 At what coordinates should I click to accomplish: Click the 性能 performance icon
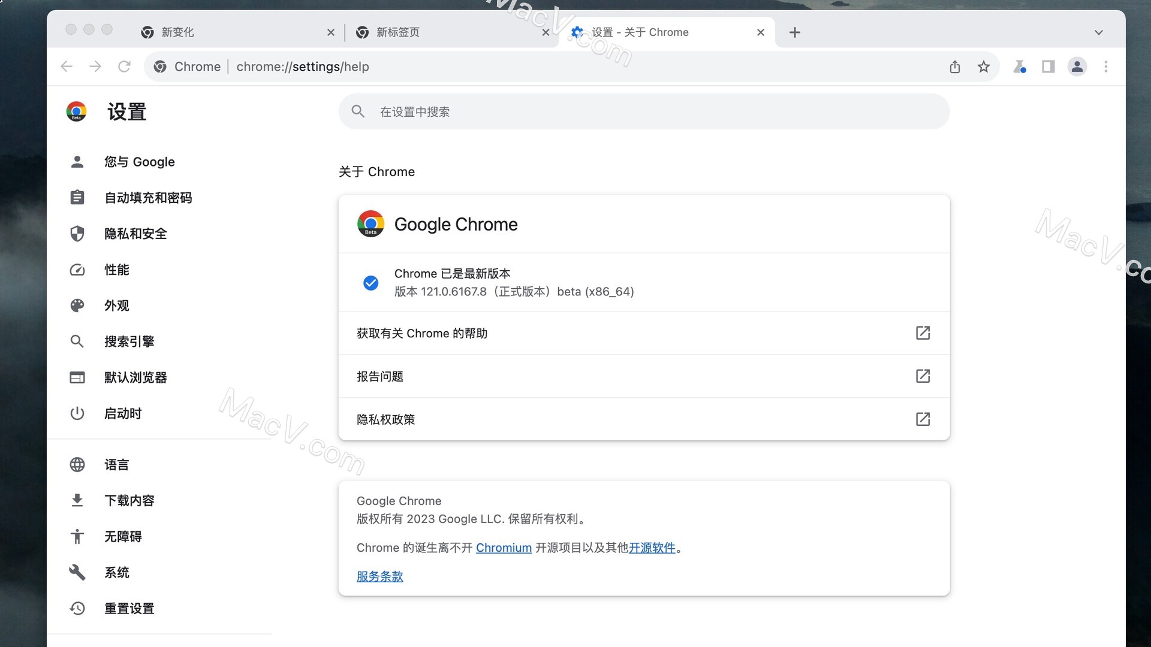click(77, 270)
